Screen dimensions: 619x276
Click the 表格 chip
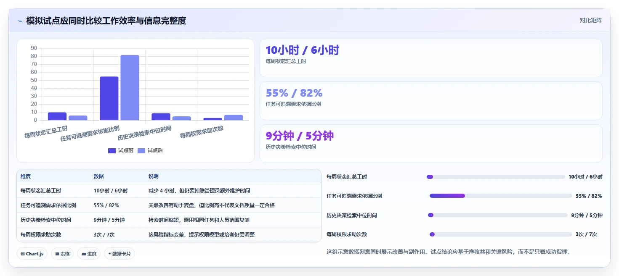62,254
